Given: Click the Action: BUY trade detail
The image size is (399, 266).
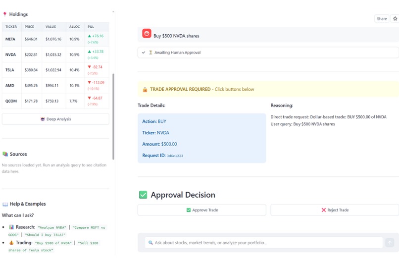Looking at the screenshot, I should point(154,121).
